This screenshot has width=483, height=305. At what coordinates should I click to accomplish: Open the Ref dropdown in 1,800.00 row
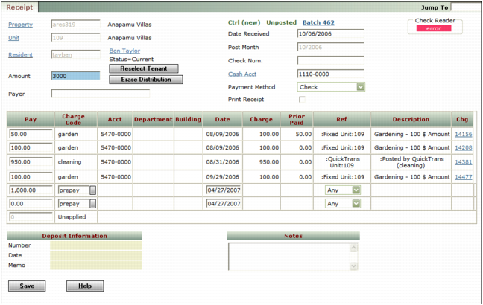coord(356,190)
